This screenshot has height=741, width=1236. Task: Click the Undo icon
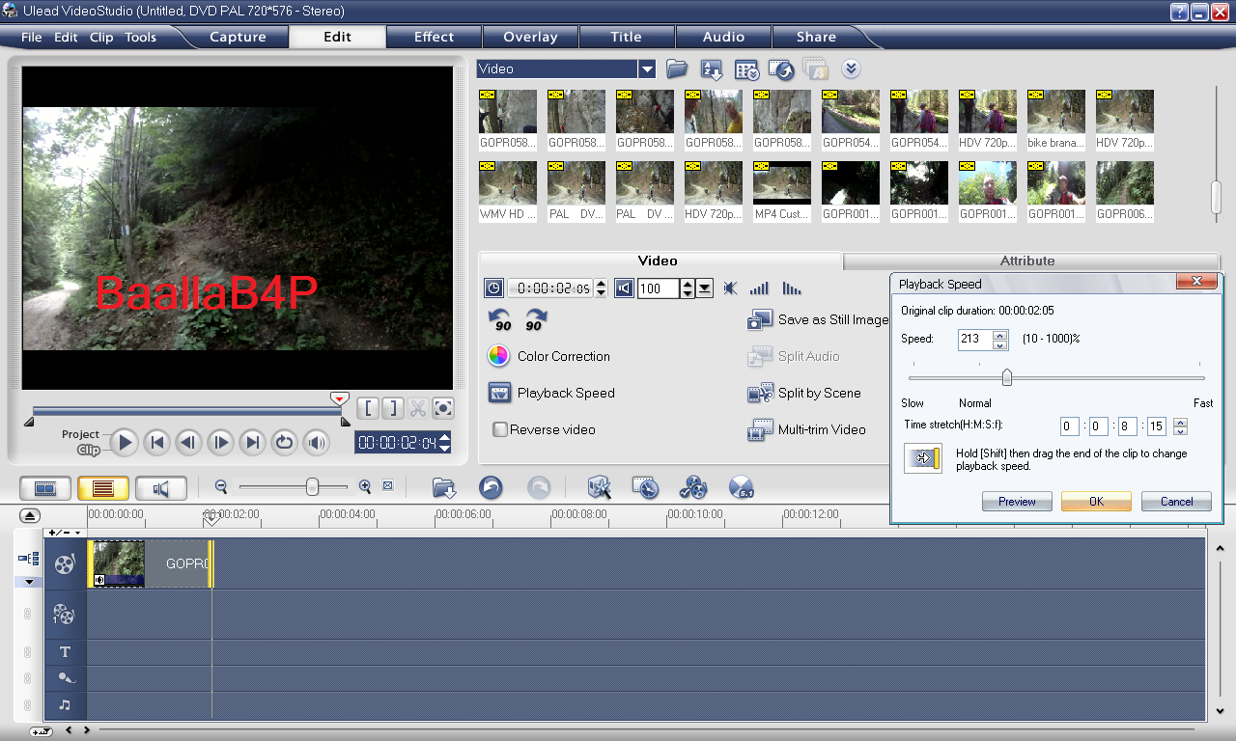tap(491, 488)
